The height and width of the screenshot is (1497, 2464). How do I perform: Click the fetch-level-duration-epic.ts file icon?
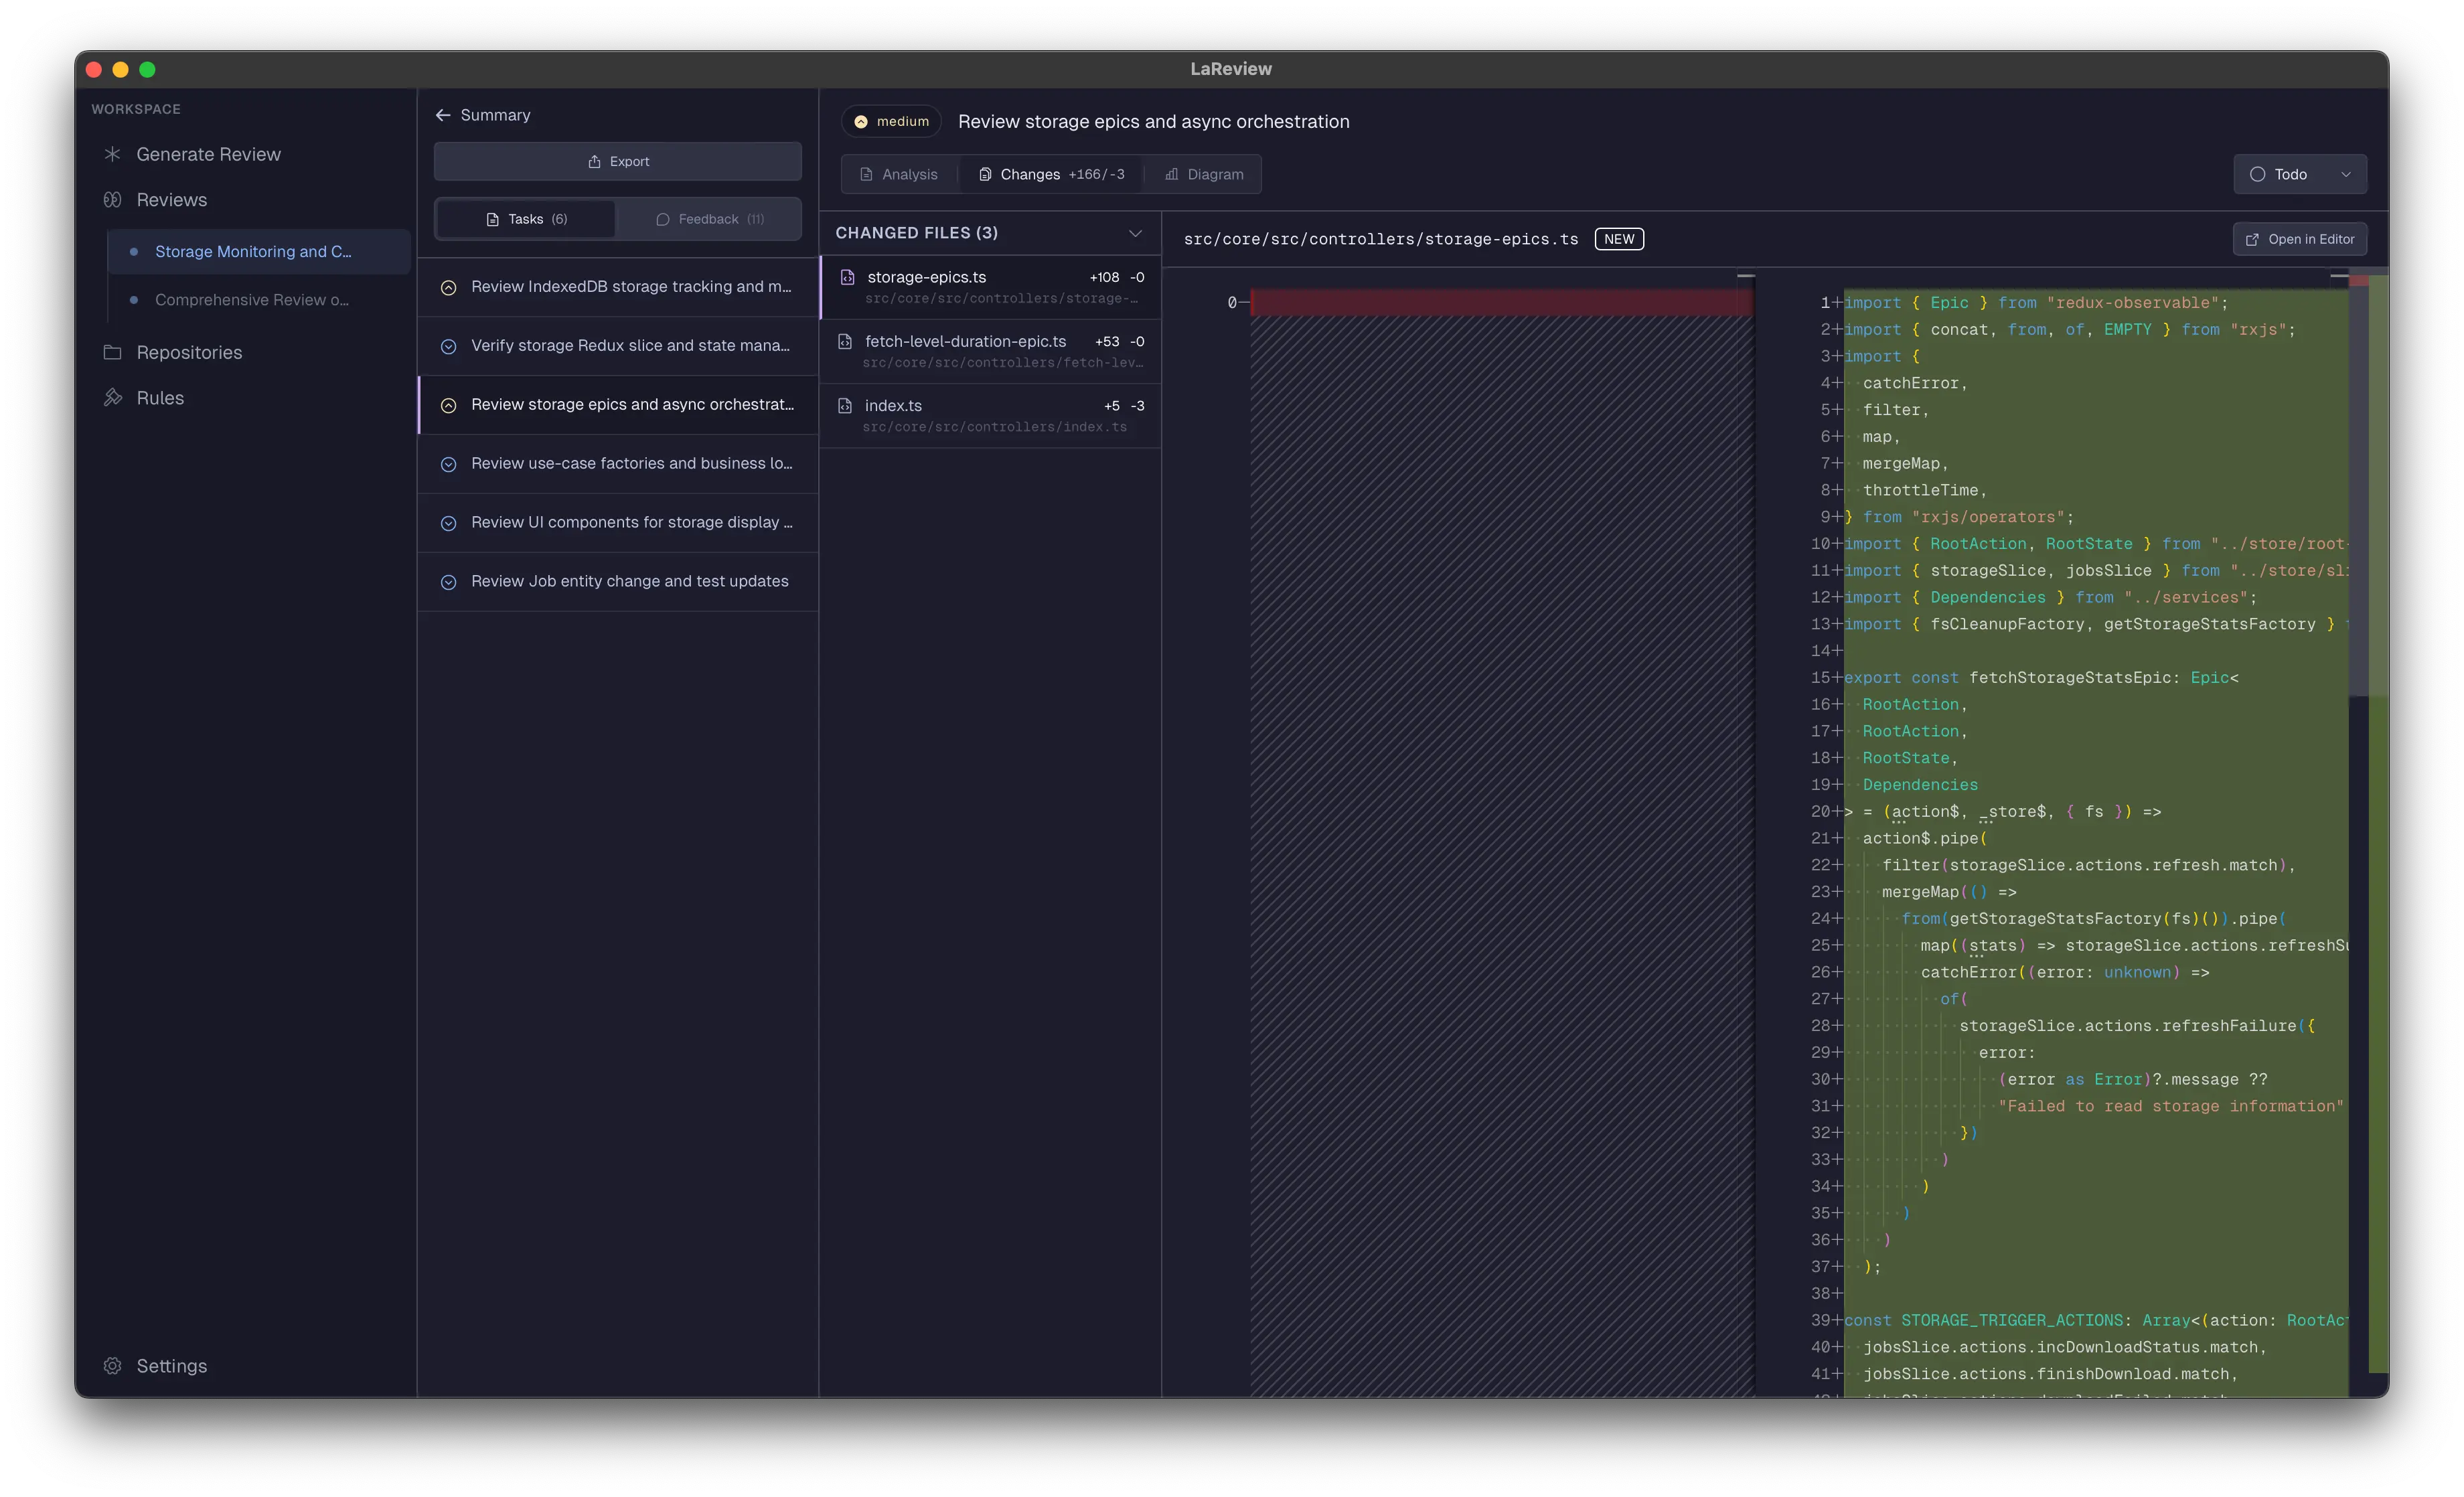click(845, 341)
